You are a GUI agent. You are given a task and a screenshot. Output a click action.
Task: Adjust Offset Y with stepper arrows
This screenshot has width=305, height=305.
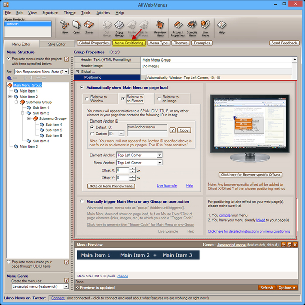(x=132, y=178)
